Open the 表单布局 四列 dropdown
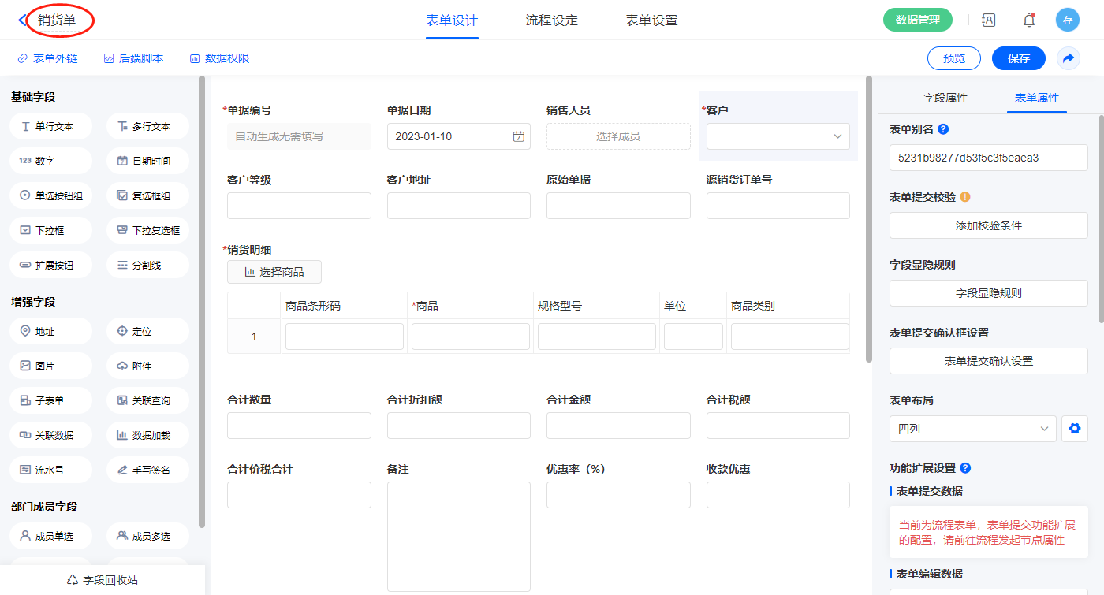The width and height of the screenshot is (1104, 595). point(972,429)
